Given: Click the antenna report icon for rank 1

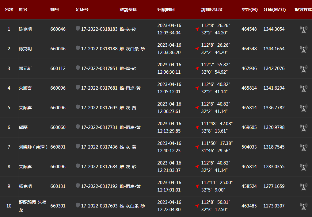Looking at the screenshot, I should [303, 29].
